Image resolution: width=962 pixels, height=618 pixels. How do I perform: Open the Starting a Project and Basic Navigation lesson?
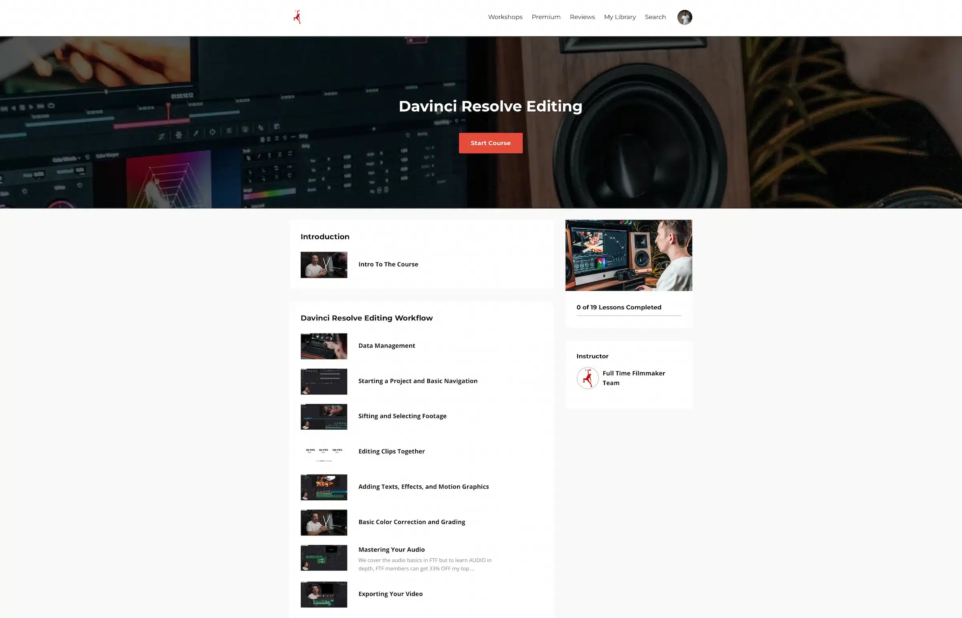[418, 380]
